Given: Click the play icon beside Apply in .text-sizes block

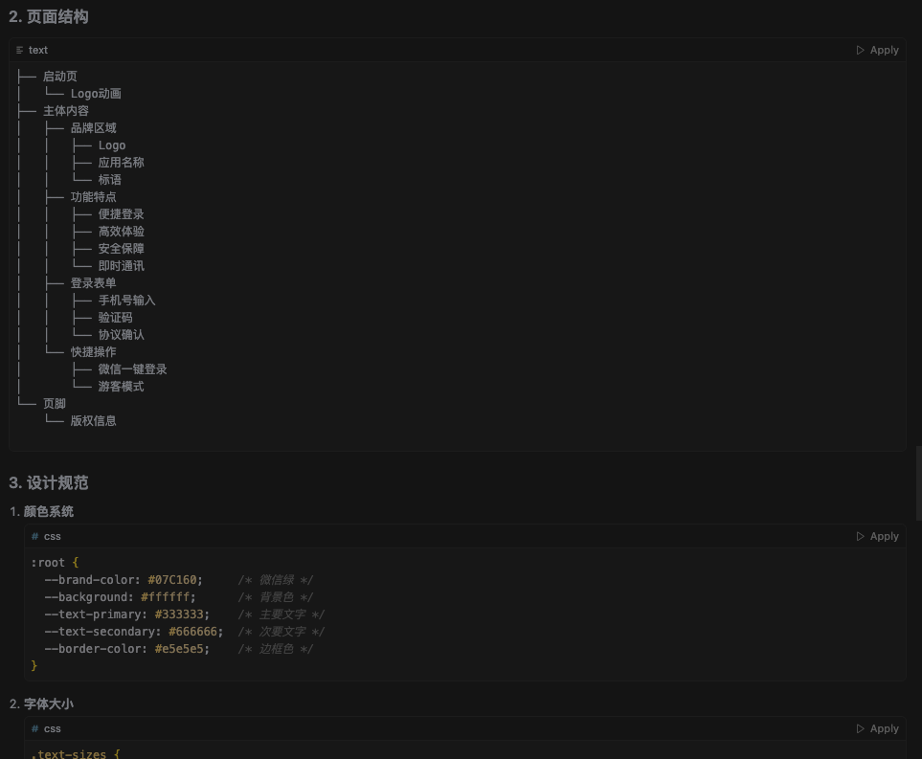Looking at the screenshot, I should [861, 728].
